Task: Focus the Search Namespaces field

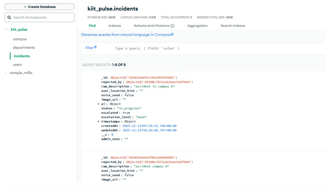Action: (39, 17)
